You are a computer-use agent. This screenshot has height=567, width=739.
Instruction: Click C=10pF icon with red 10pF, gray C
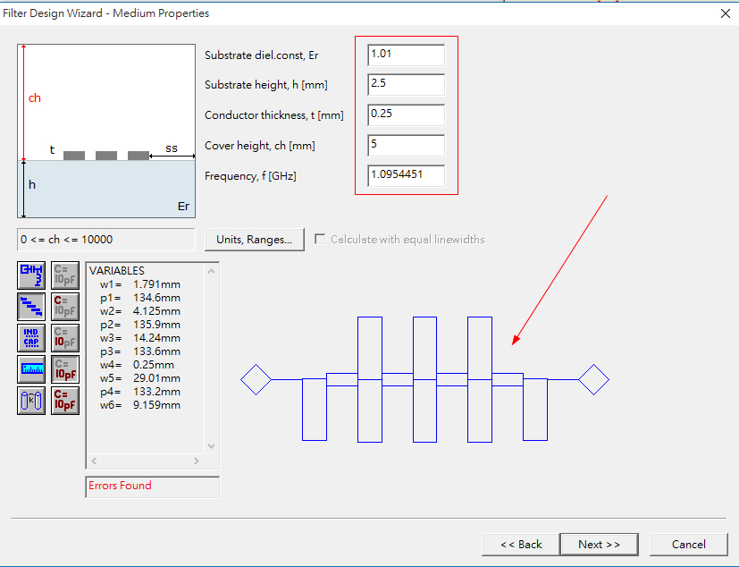tap(65, 368)
